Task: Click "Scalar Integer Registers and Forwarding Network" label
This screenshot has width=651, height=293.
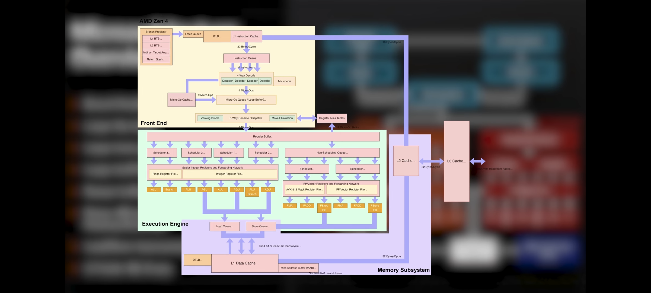Action: pos(212,168)
